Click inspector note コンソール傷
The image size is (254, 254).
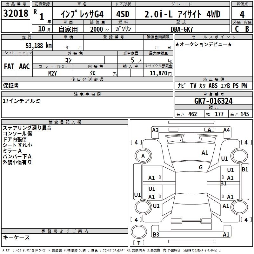tap(17, 134)
